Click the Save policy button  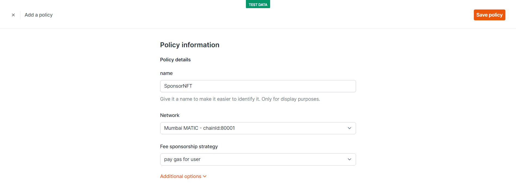(489, 15)
